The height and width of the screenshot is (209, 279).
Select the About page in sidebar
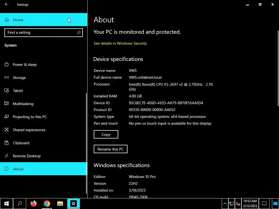44,169
